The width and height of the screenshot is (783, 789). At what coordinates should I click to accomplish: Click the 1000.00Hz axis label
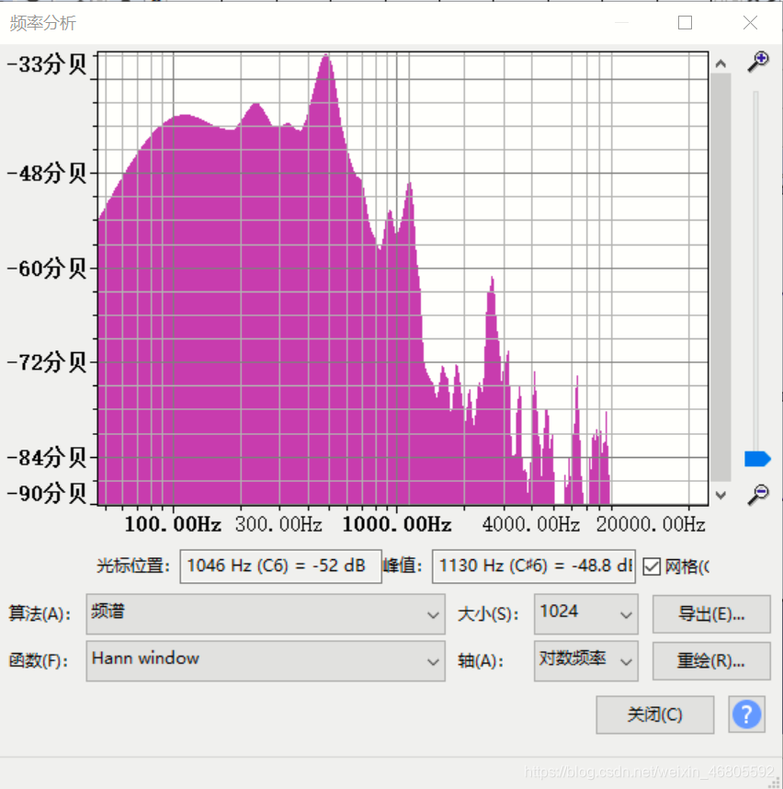click(397, 524)
